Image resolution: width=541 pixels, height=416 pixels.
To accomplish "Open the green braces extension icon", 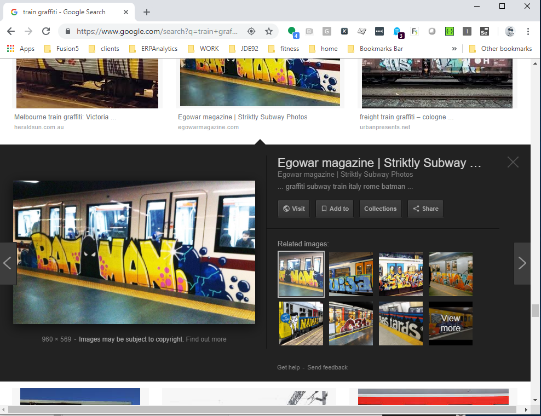I will (449, 31).
